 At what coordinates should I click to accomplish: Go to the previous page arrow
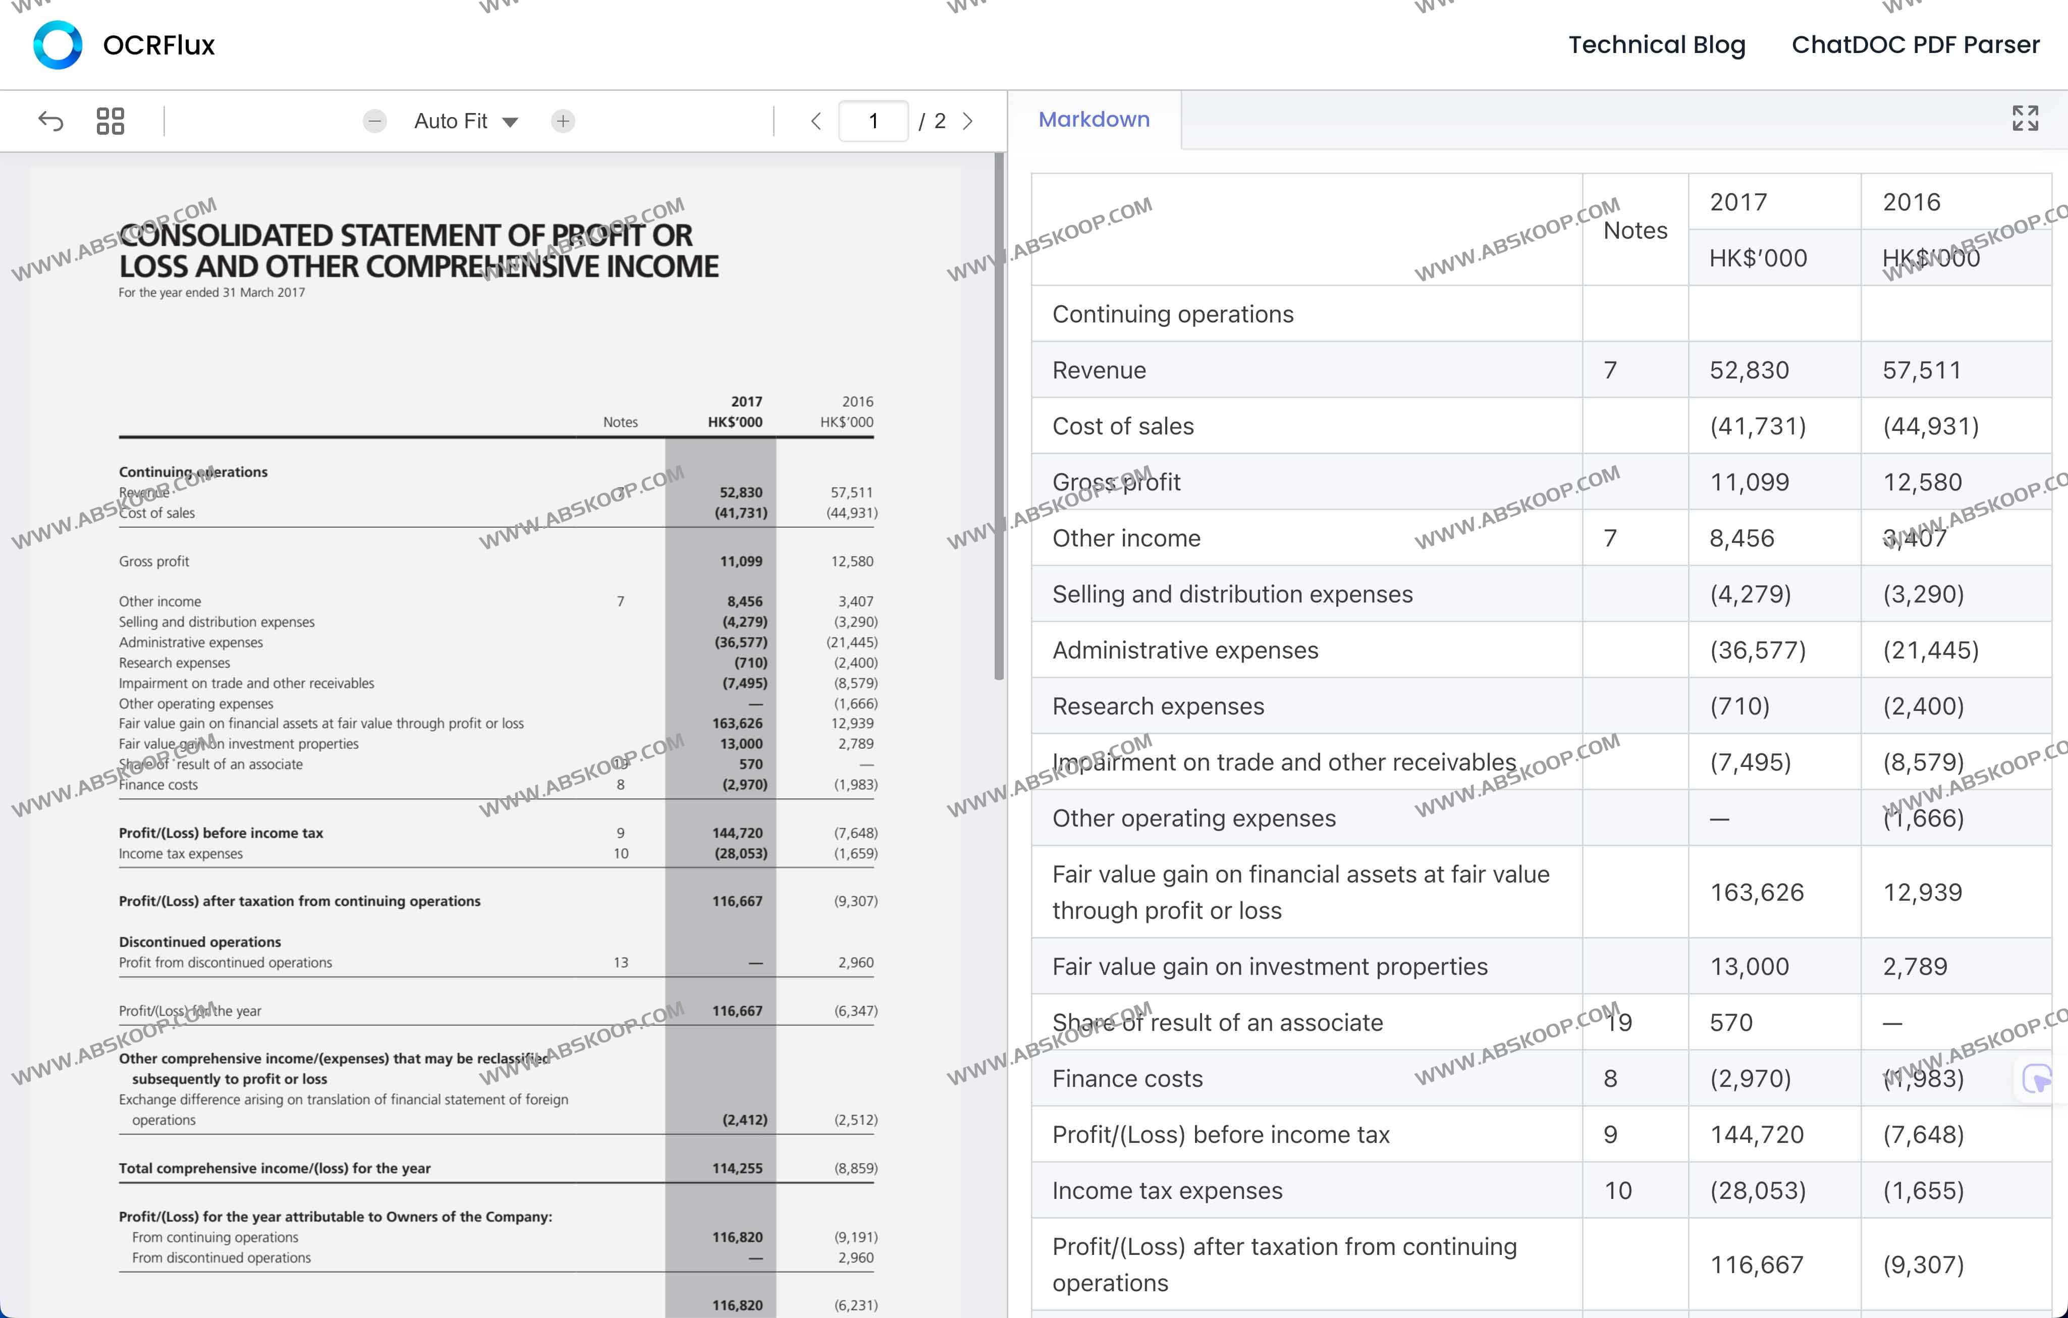(816, 121)
